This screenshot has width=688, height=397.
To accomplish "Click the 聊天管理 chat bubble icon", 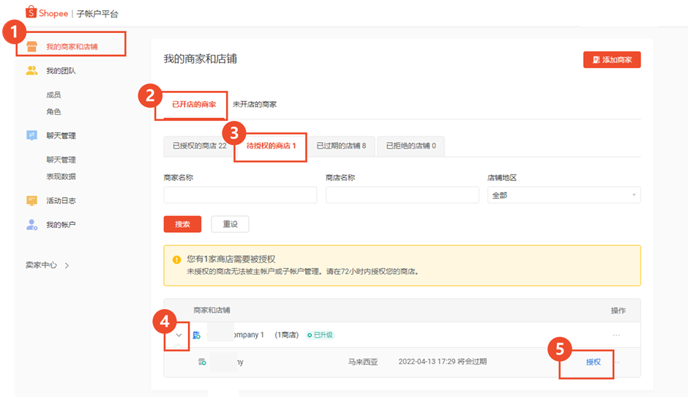I will [31, 136].
